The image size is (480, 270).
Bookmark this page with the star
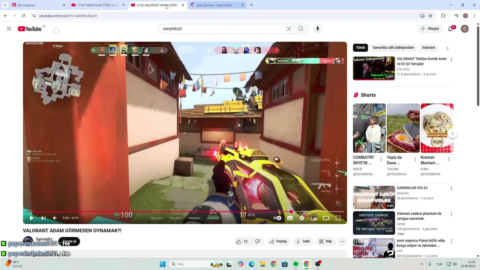coord(430,16)
